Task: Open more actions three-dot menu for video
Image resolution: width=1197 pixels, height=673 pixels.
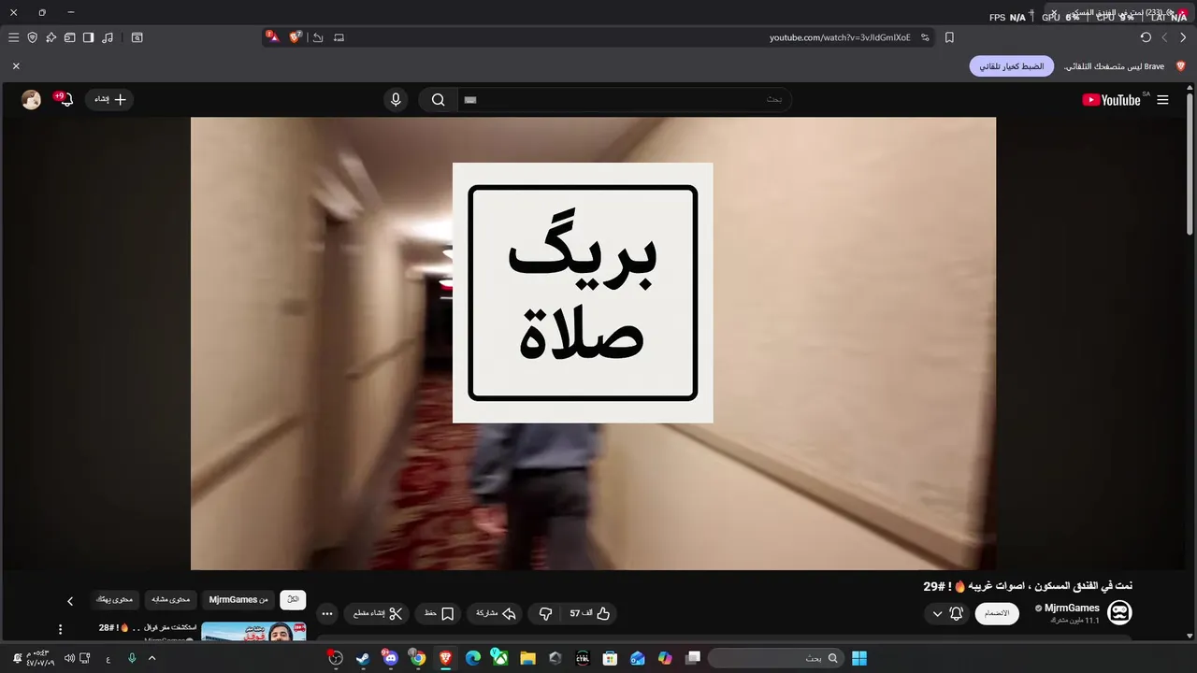Action: (x=326, y=613)
